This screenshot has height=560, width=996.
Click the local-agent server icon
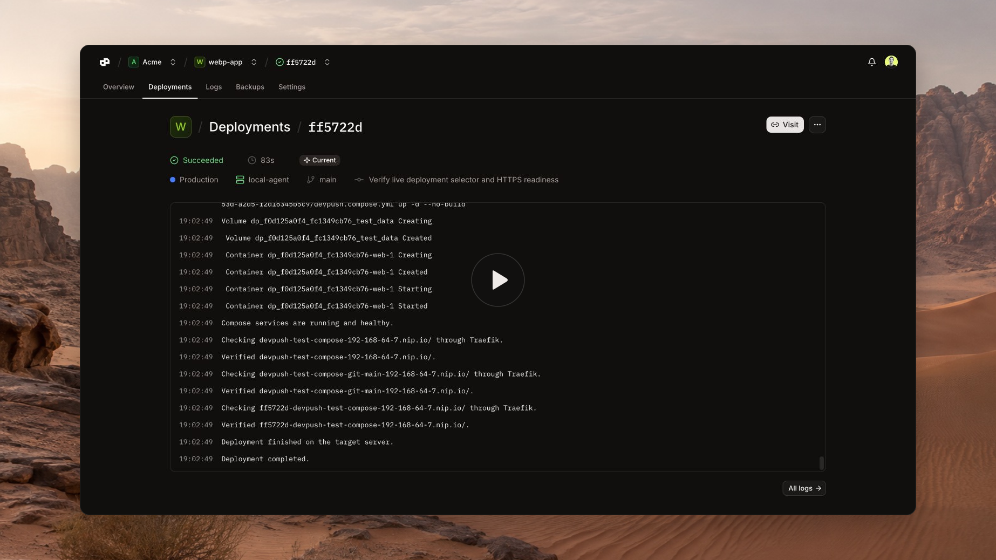pos(240,180)
